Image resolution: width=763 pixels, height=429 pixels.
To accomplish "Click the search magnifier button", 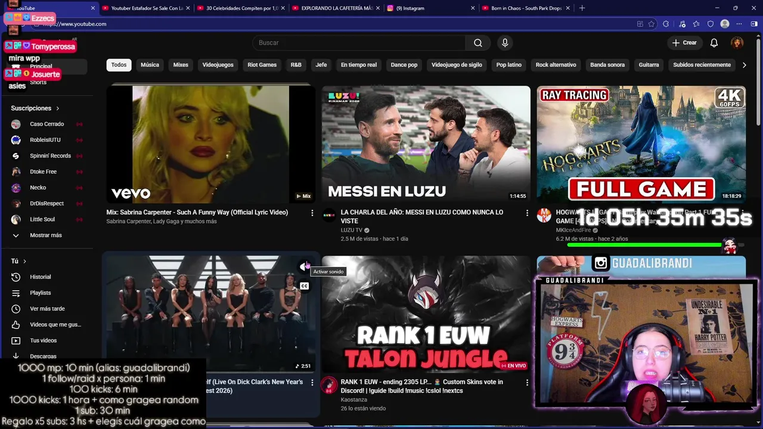I will click(477, 43).
